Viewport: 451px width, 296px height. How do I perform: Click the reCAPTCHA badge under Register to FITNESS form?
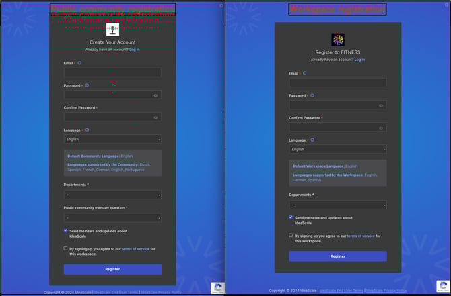tap(443, 287)
